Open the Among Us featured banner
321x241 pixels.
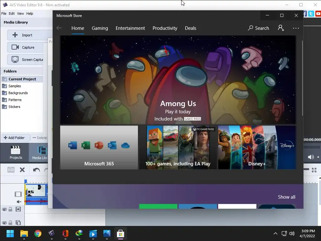pyautogui.click(x=178, y=80)
